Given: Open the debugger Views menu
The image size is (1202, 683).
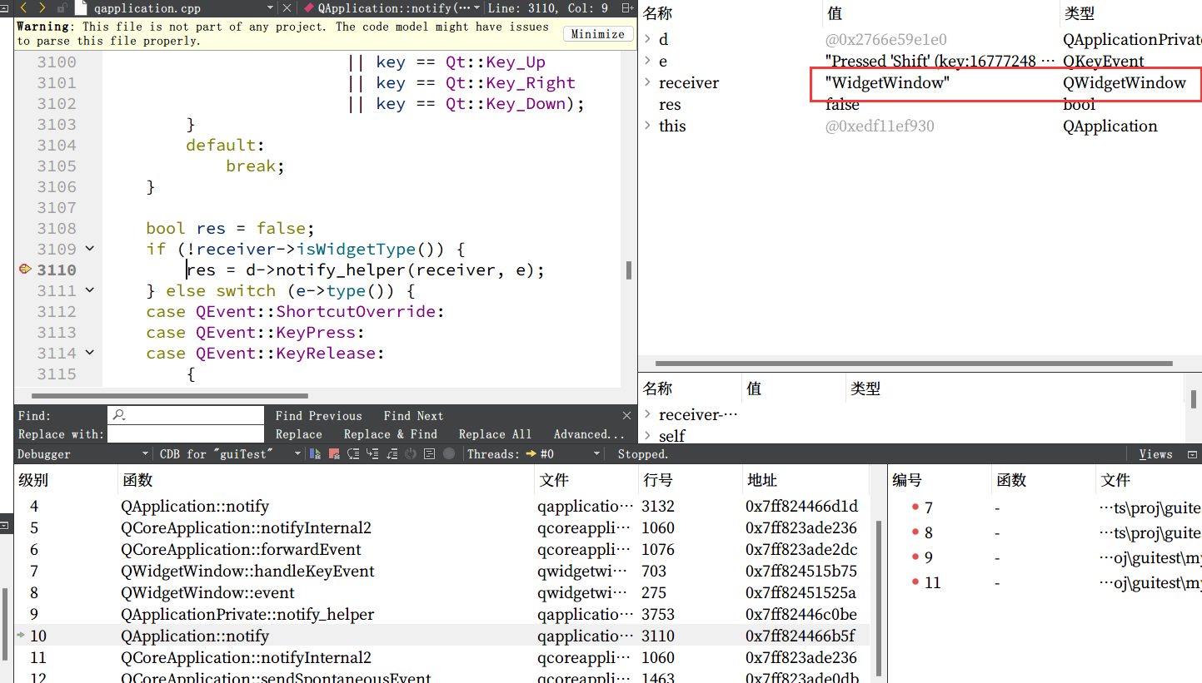Looking at the screenshot, I should pyautogui.click(x=1155, y=454).
